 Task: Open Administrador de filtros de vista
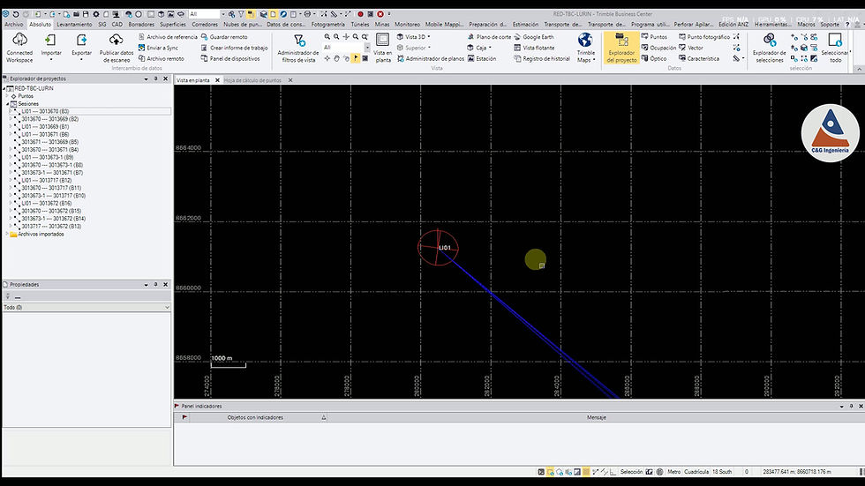pyautogui.click(x=298, y=48)
